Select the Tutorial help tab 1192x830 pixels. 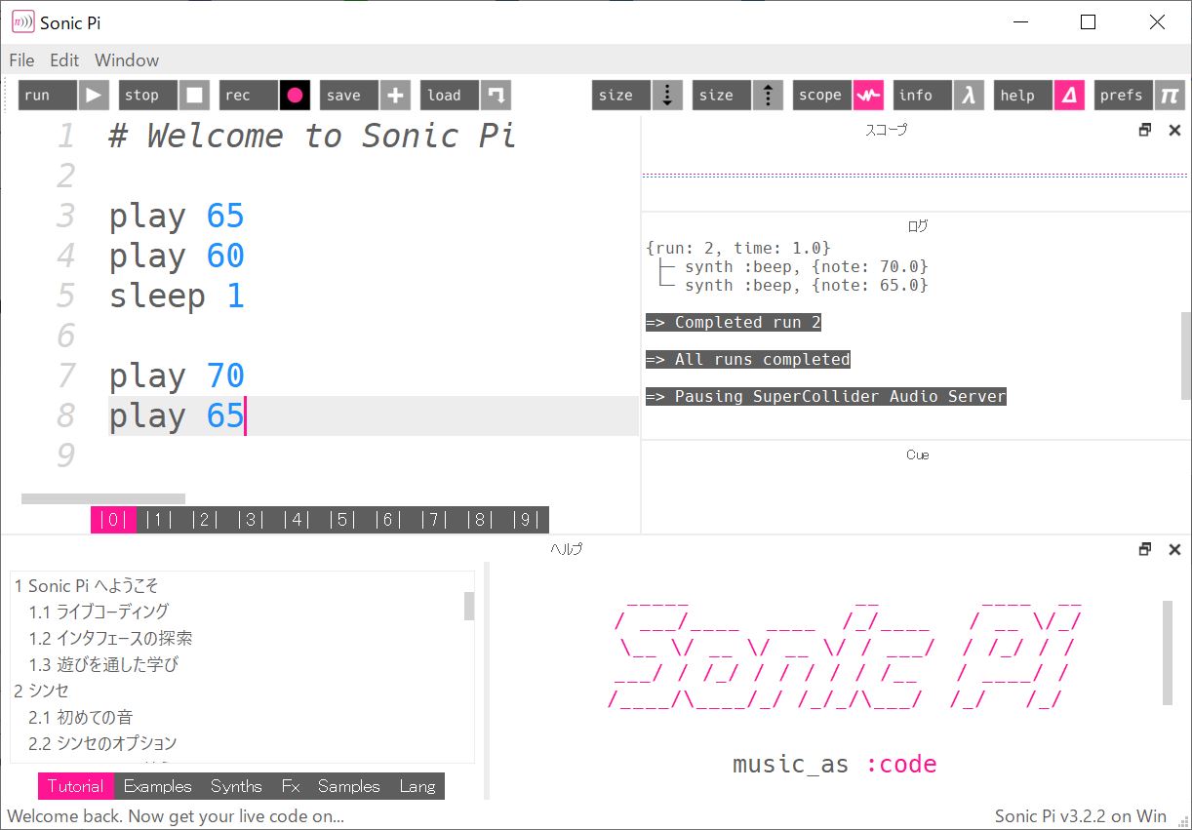(76, 786)
